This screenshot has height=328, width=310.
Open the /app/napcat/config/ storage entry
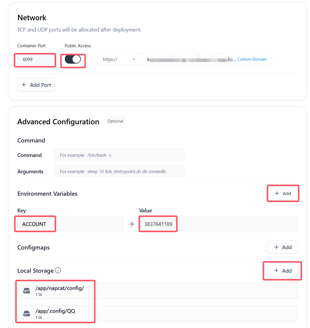coord(158,291)
